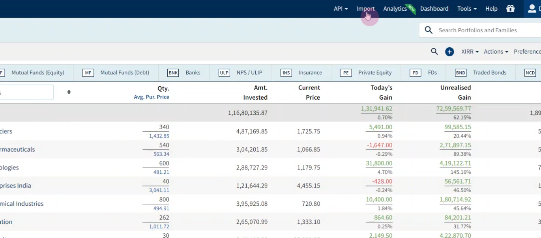Screen dimensions: 541x238
Task: Switch to the Traded Bonds tab
Action: coord(490,73)
